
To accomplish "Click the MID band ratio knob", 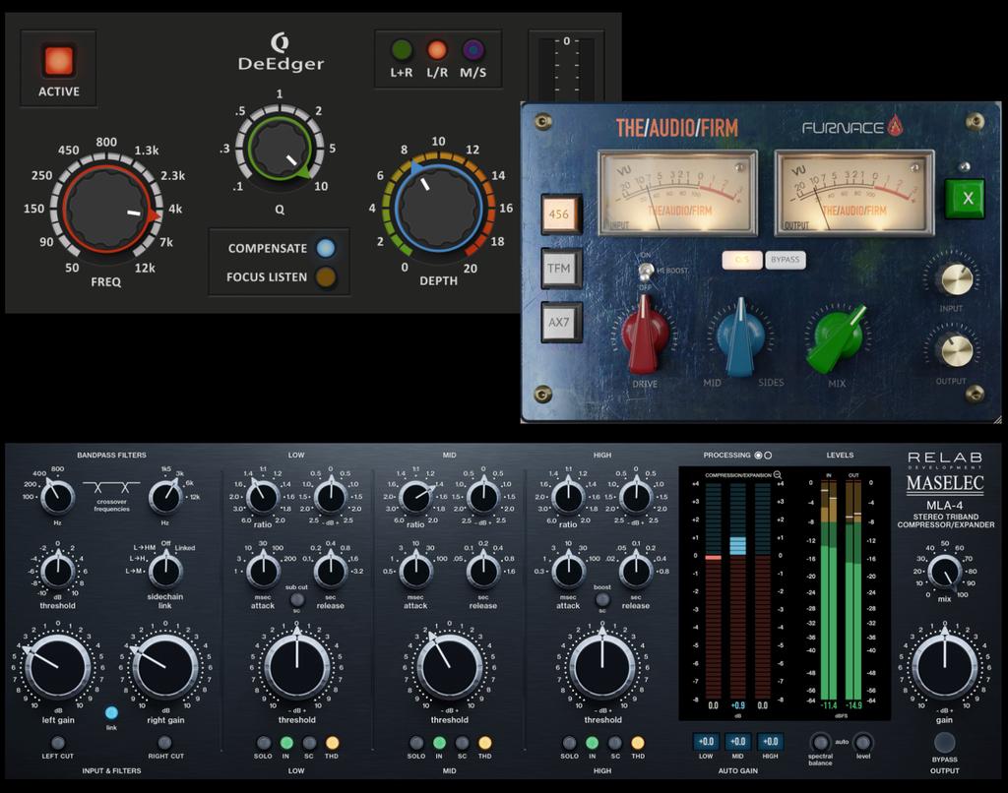I will (x=415, y=497).
